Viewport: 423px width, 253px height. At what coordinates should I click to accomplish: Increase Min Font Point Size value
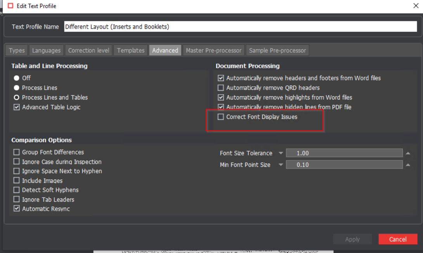(408, 165)
